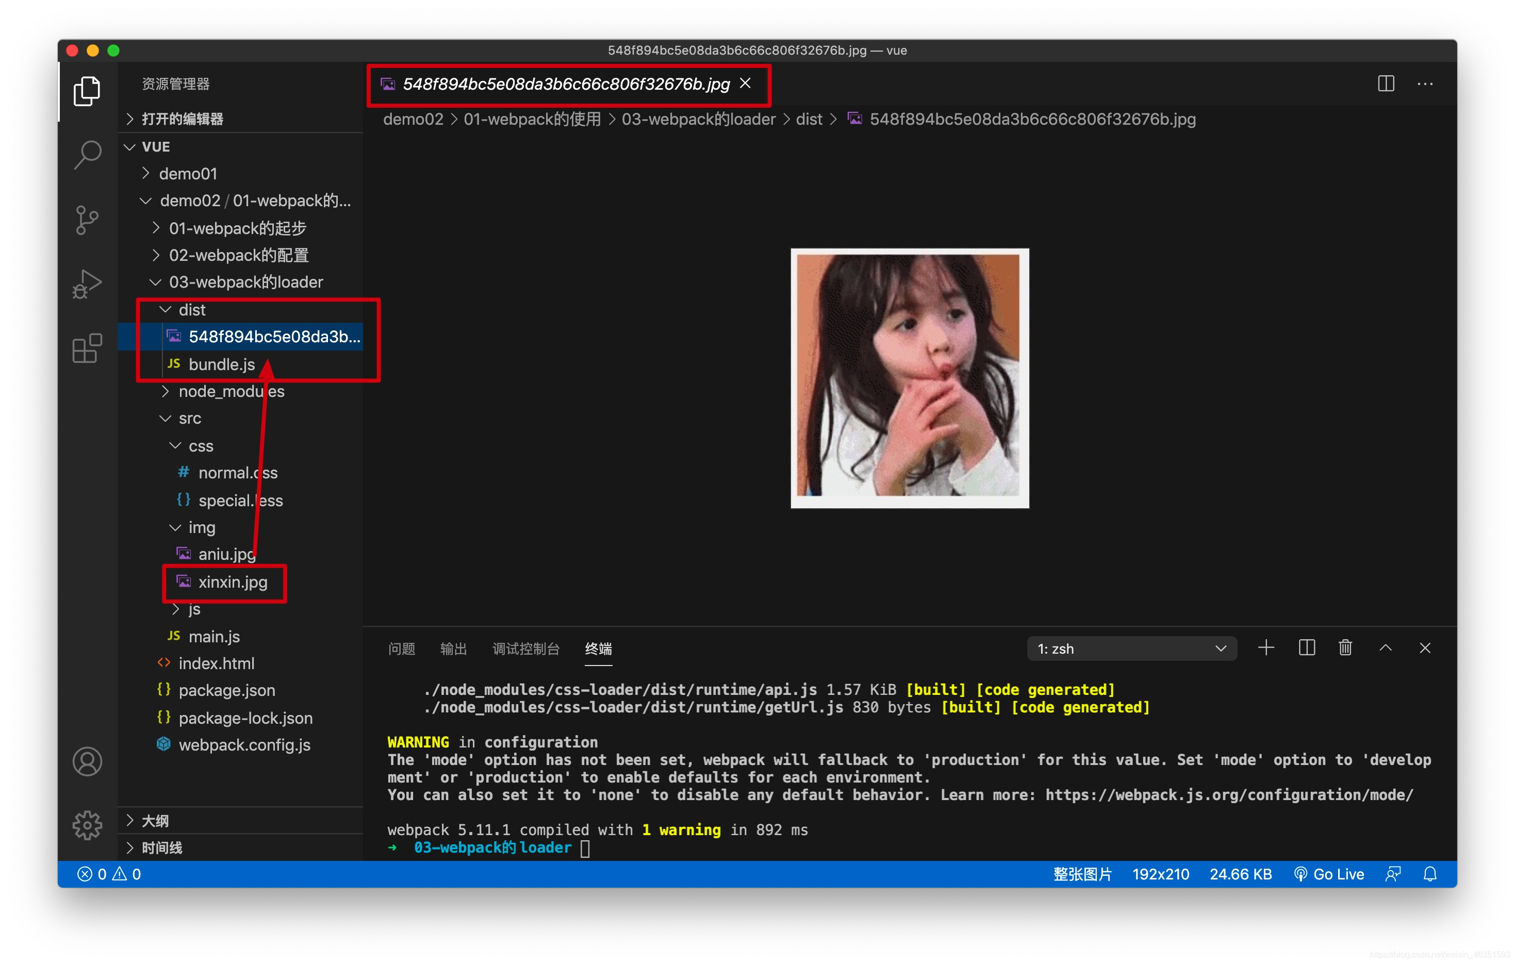Collapse the 03-webpack的loader folder
1515x964 pixels.
[240, 282]
